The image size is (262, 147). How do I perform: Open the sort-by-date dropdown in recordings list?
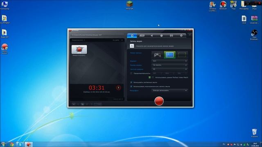click(x=117, y=40)
